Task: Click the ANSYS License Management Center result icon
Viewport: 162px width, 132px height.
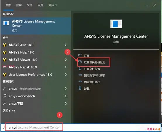Action: [6, 23]
